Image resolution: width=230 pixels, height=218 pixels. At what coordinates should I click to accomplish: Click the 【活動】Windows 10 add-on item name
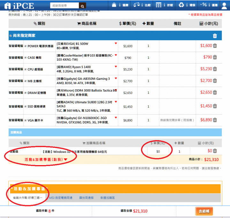tap(74, 152)
